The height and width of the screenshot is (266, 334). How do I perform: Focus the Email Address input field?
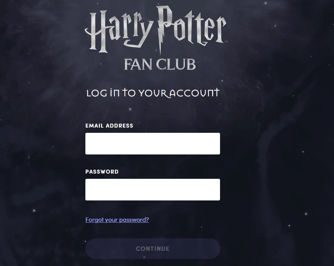pyautogui.click(x=152, y=144)
